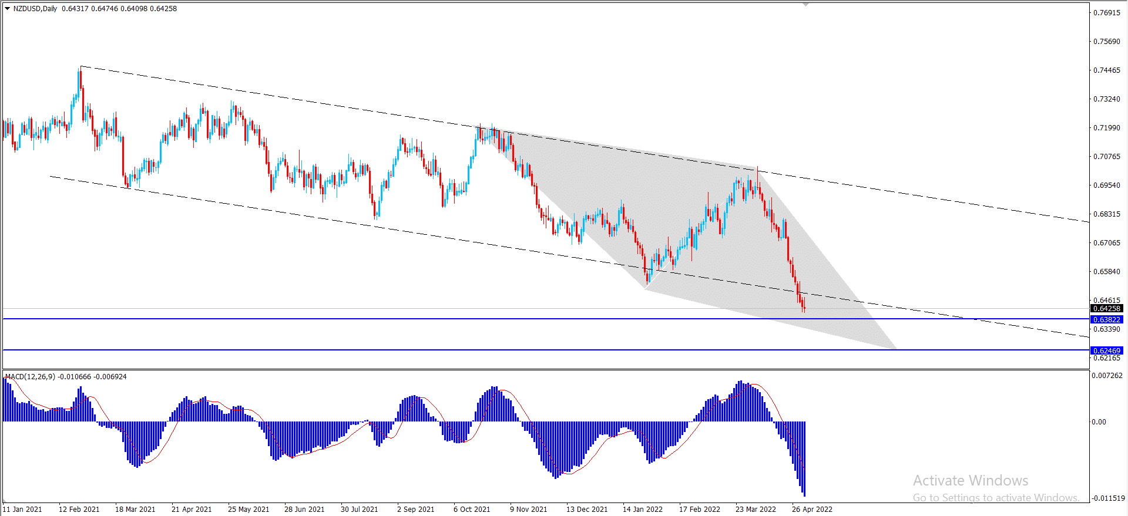Select the blue price tag 0.63822
The image size is (1128, 516).
1107,319
